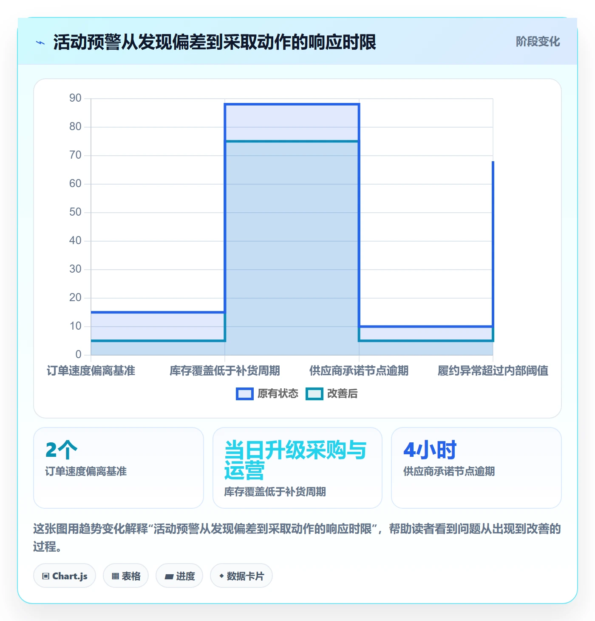Toggle the 改善后 legend swatch
Screen dimensions: 595x621
314,394
